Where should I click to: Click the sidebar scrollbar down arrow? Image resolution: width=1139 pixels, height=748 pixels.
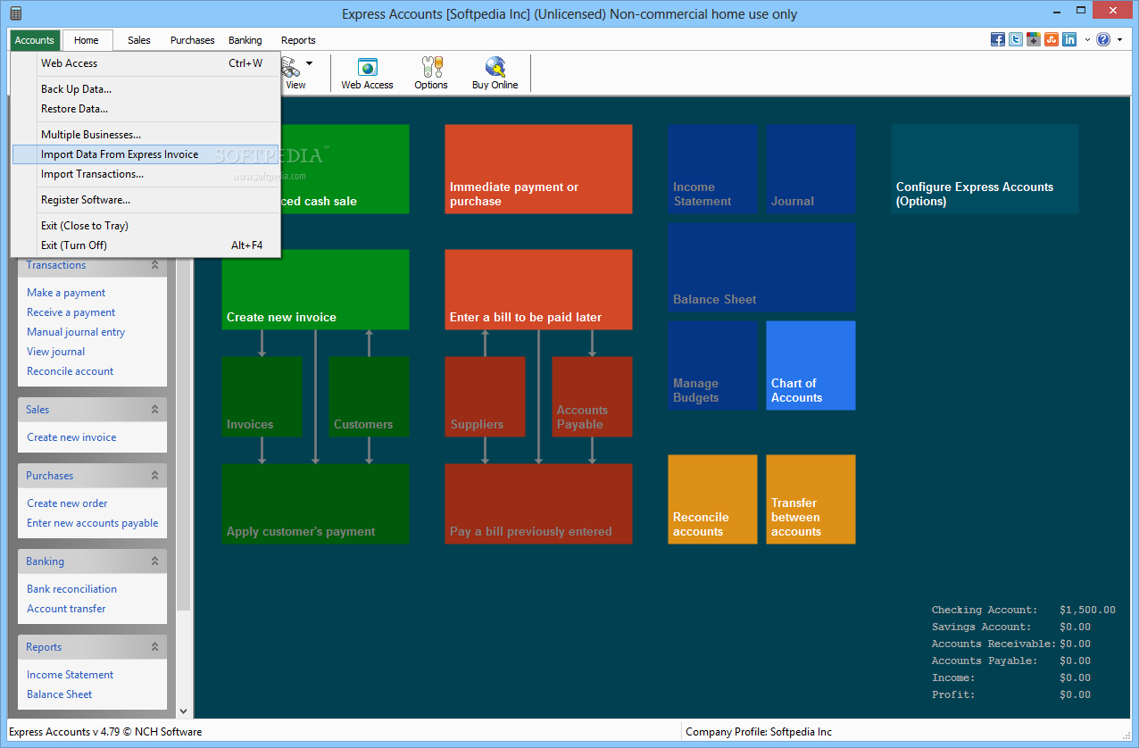pos(183,711)
